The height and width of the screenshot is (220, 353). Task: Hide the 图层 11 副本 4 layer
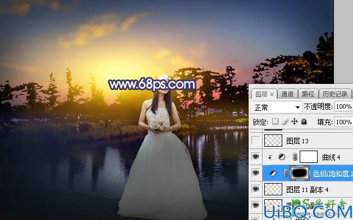(x=255, y=189)
